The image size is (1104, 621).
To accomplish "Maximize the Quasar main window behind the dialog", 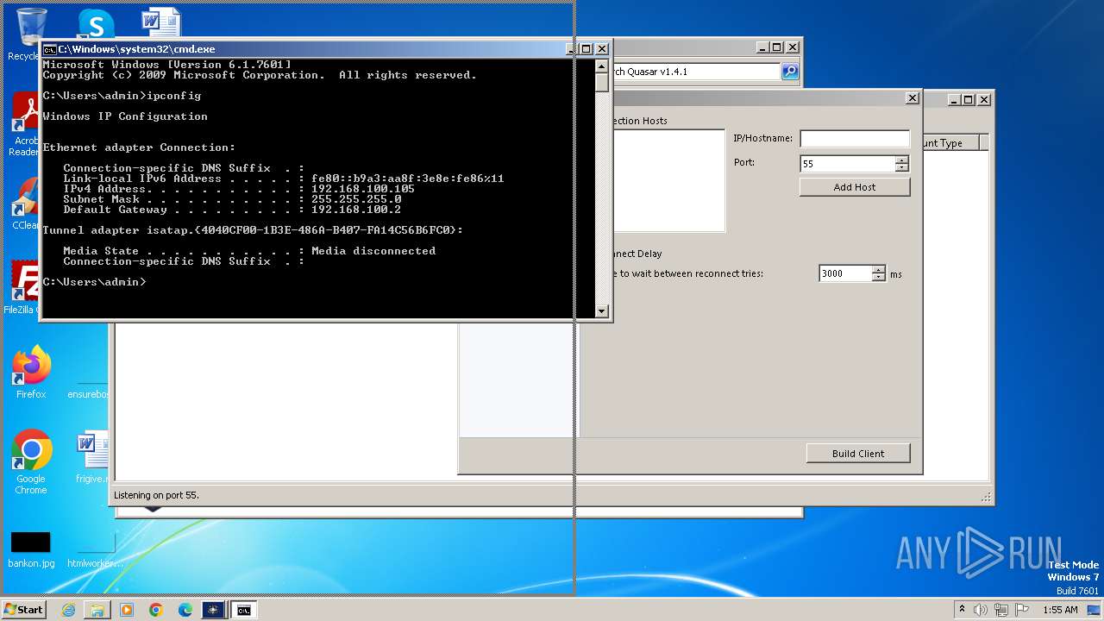I will click(x=968, y=99).
